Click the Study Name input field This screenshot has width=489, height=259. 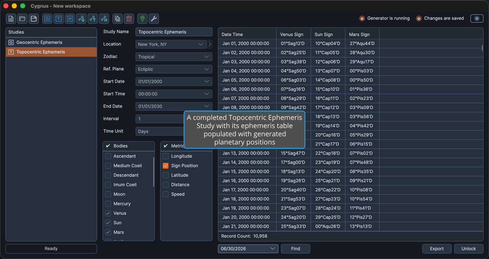[x=174, y=32]
